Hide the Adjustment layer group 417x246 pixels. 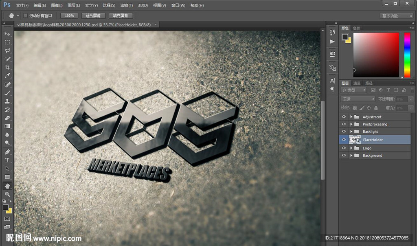coord(344,117)
